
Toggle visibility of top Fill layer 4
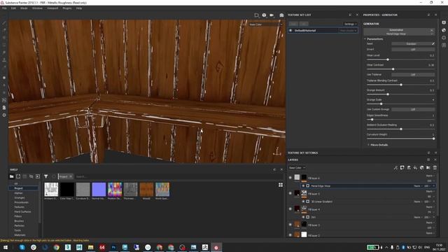[x=290, y=178]
